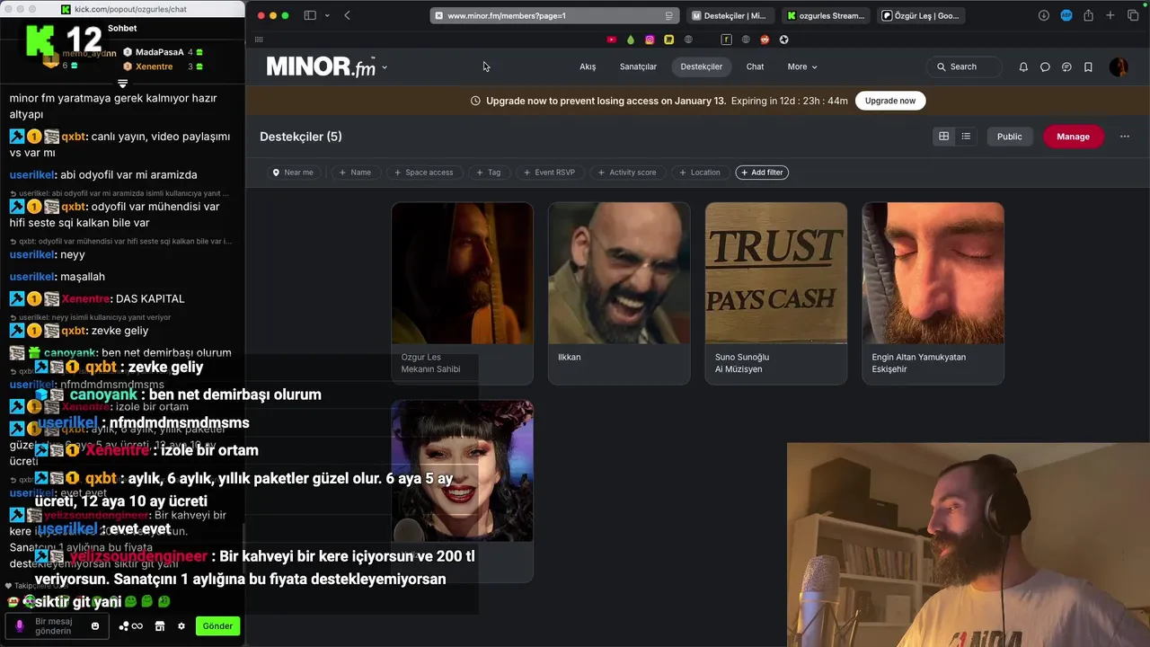Screen dimensions: 1150x647
Task: Open the emoji picker in chat input
Action: click(x=95, y=625)
